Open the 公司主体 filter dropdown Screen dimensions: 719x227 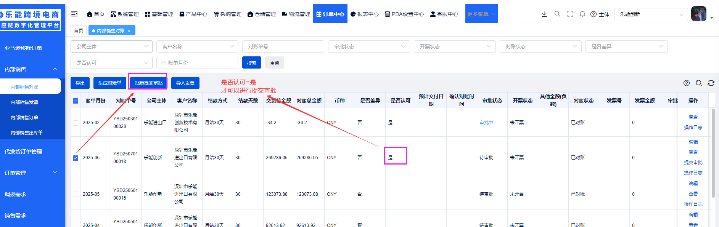point(111,46)
